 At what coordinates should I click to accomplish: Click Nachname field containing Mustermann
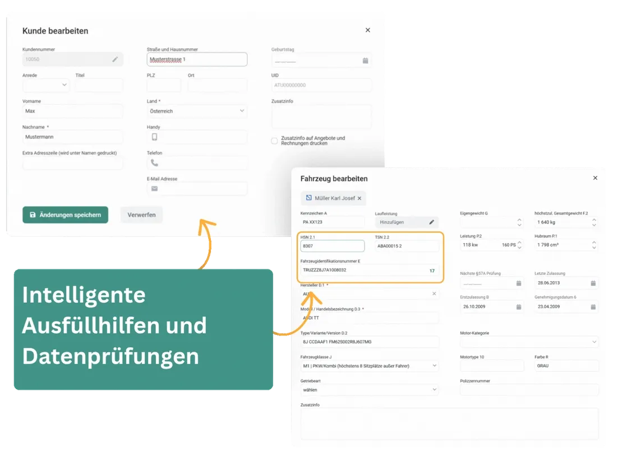pyautogui.click(x=72, y=137)
